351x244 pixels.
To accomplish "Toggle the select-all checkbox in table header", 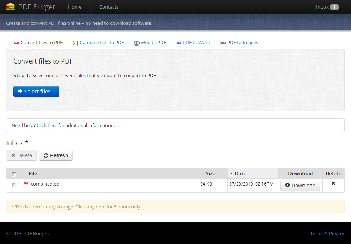I will tap(14, 174).
